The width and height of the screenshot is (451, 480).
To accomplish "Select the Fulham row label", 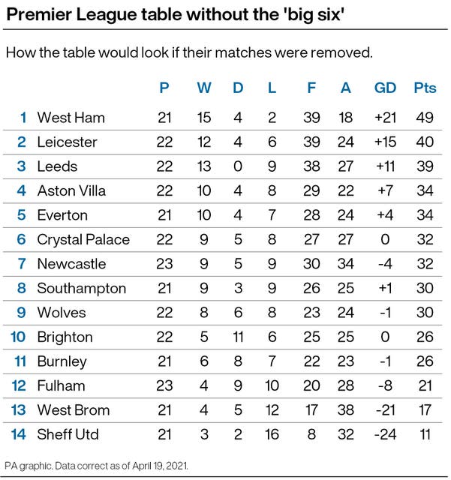I will click(61, 385).
